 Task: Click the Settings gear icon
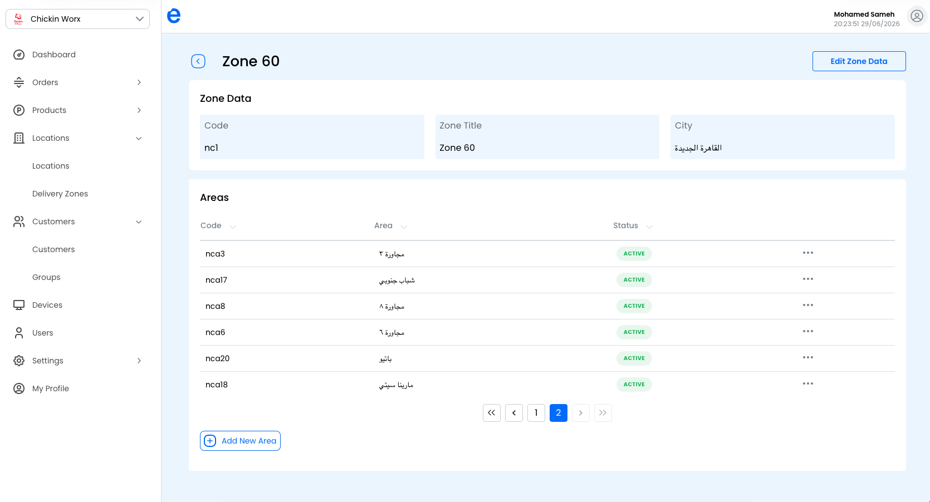(19, 361)
